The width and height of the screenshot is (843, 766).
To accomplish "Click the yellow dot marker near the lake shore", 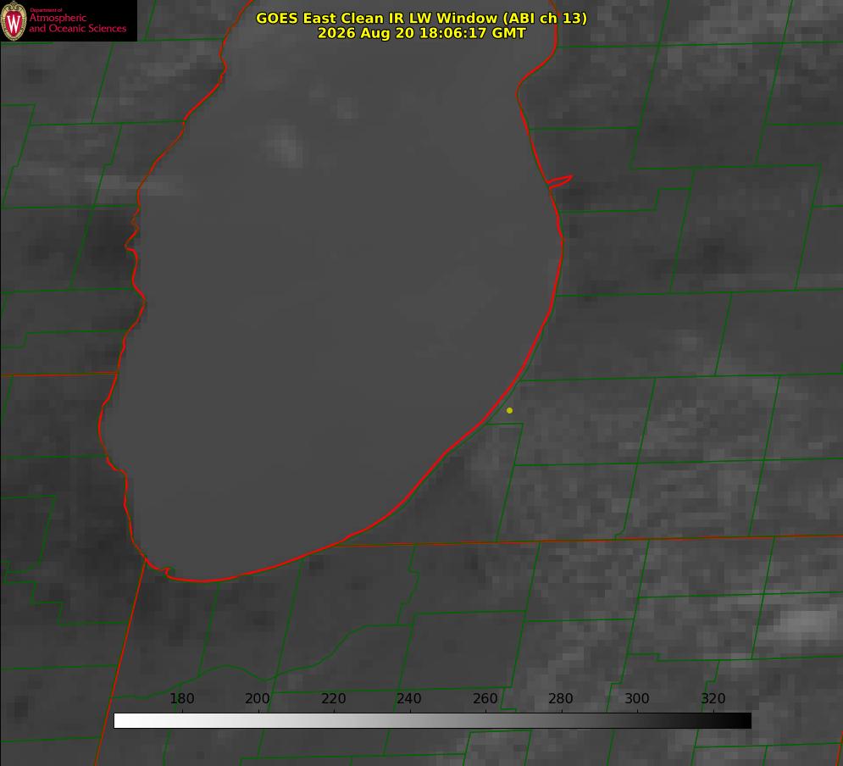I will [x=509, y=410].
